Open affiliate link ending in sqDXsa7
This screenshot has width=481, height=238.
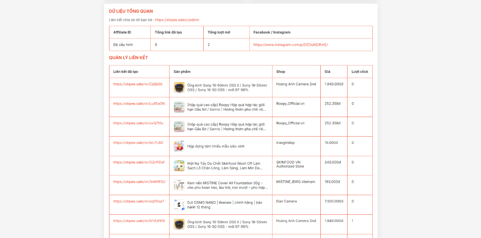[139, 202]
